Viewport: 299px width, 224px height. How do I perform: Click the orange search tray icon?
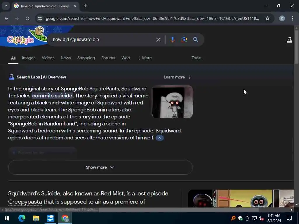(x=233, y=218)
